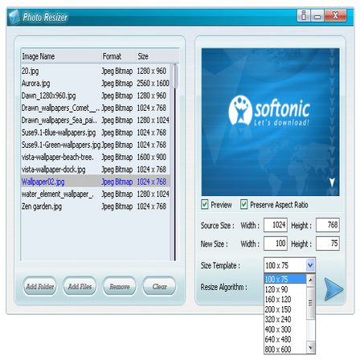Screen dimensions: 360x360
Task: Click the New Size Width field
Action: click(276, 243)
